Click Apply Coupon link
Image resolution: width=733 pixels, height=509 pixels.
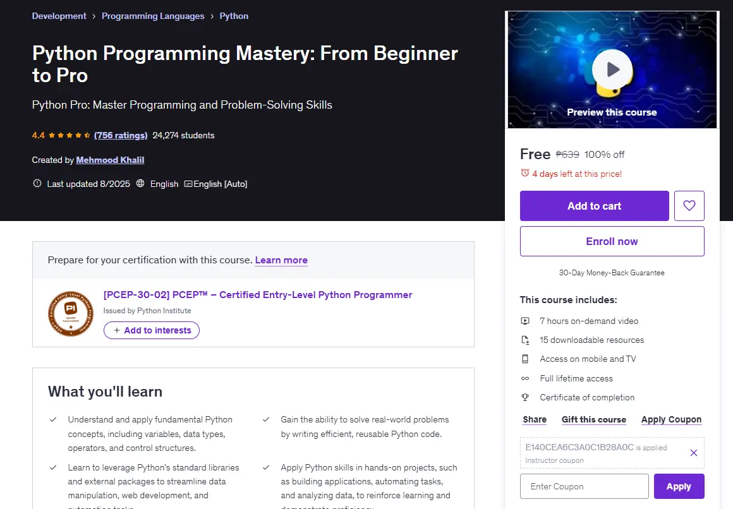671,419
